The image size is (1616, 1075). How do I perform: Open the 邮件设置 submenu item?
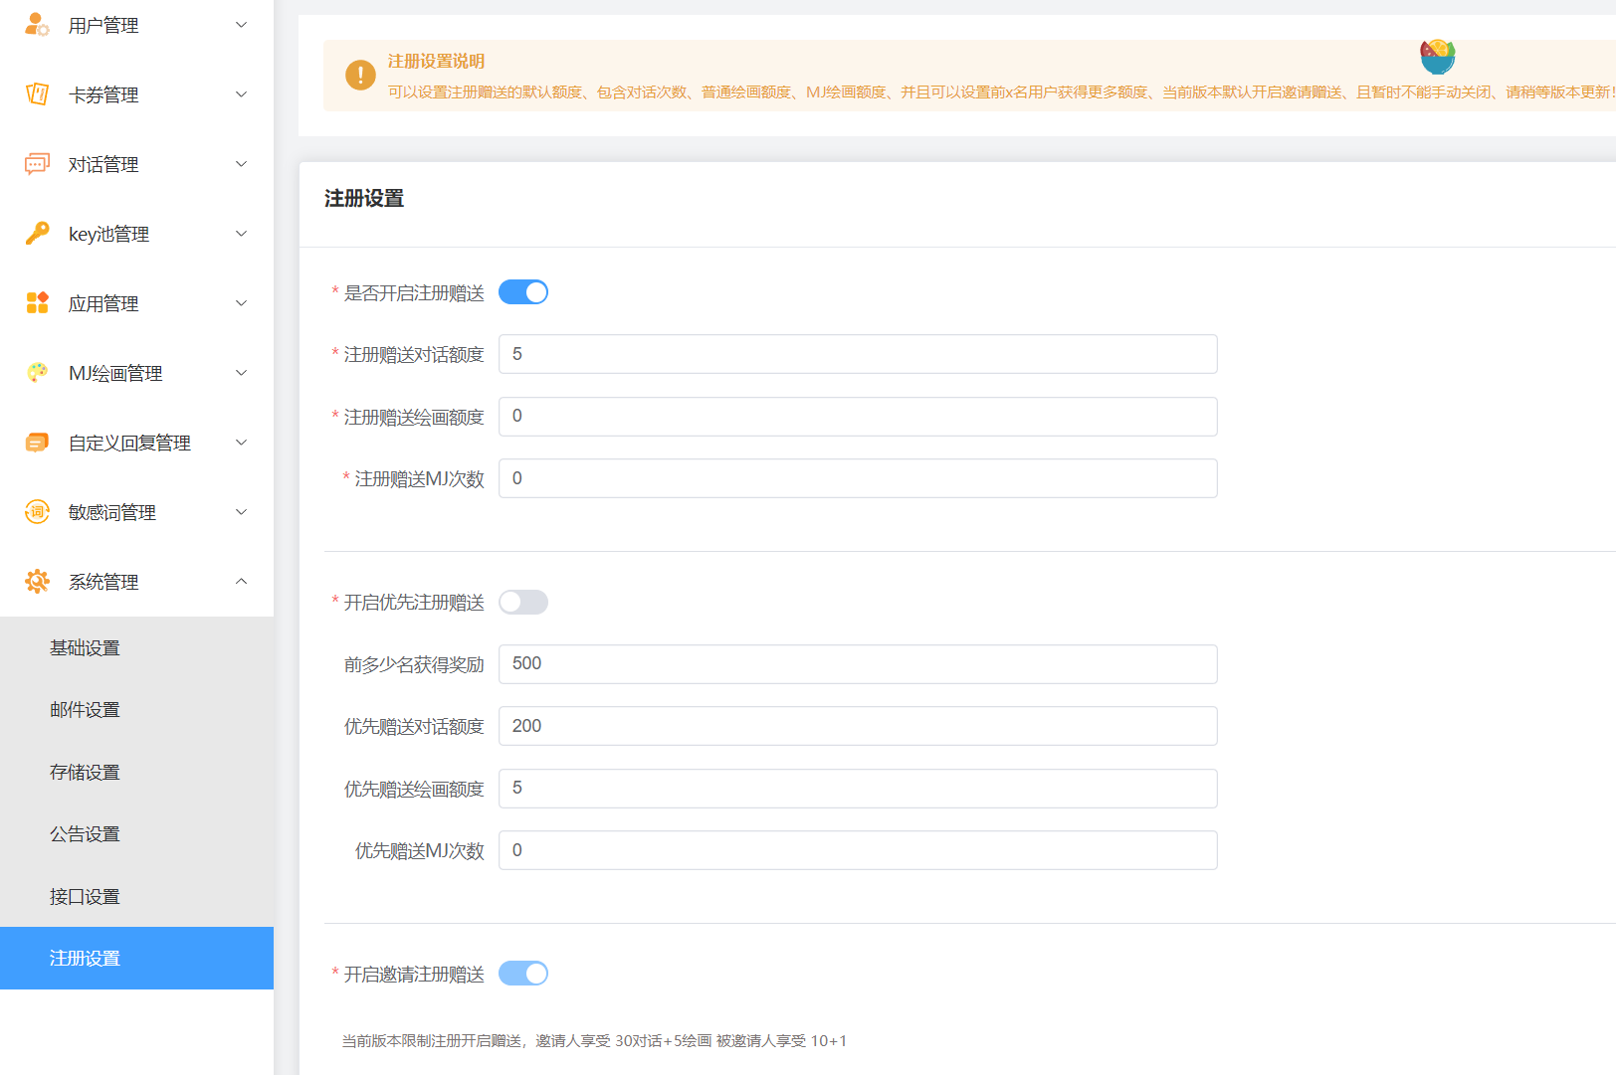(x=86, y=710)
